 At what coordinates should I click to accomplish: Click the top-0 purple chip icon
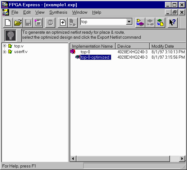(73, 51)
